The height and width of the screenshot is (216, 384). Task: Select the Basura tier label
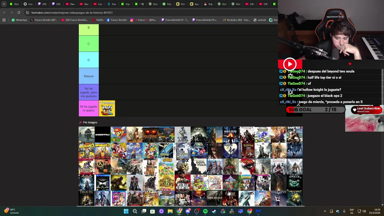tap(88, 76)
